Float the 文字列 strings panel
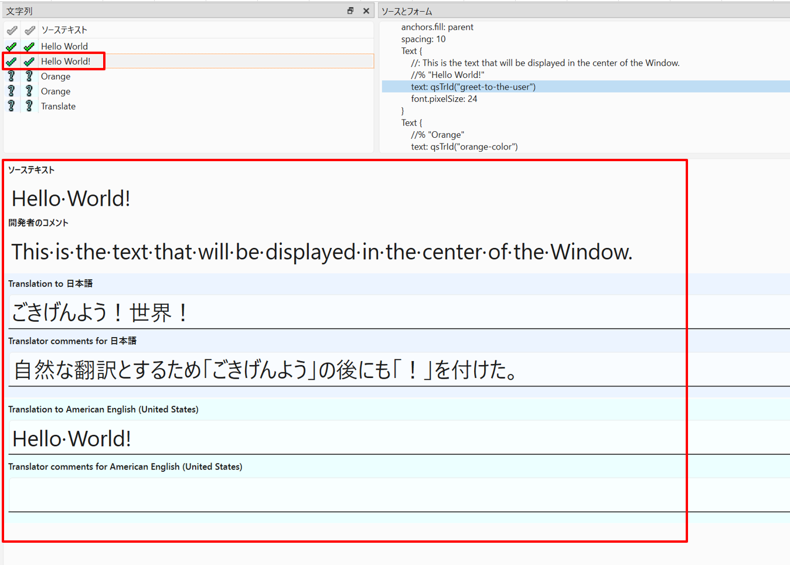Image resolution: width=790 pixels, height=565 pixels. coord(350,11)
